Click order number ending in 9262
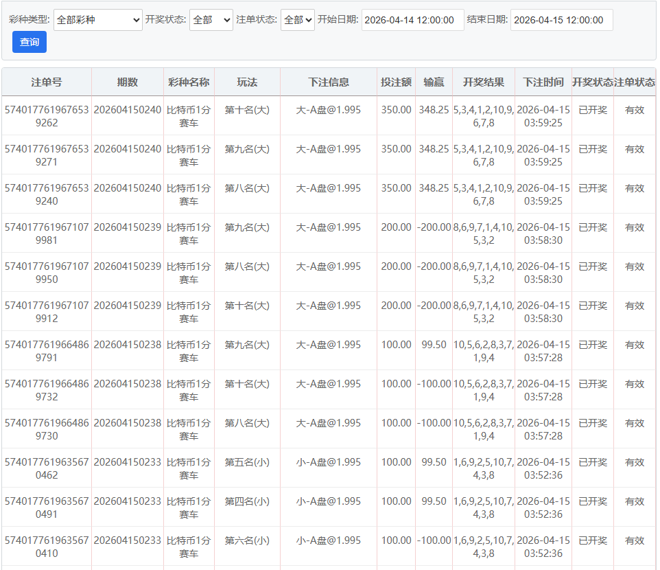Image resolution: width=660 pixels, height=570 pixels. [x=47, y=116]
